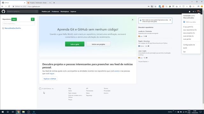Image resolution: width=204 pixels, height=114 pixels.
Task: Click the Explorar o GitHub button
Action: coord(50,79)
